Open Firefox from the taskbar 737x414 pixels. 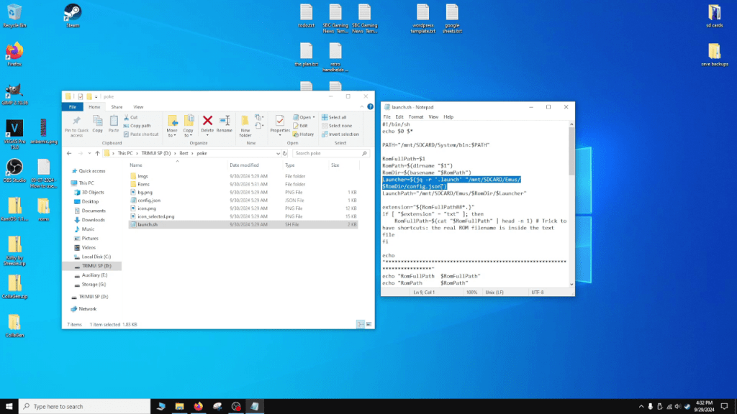tap(198, 406)
